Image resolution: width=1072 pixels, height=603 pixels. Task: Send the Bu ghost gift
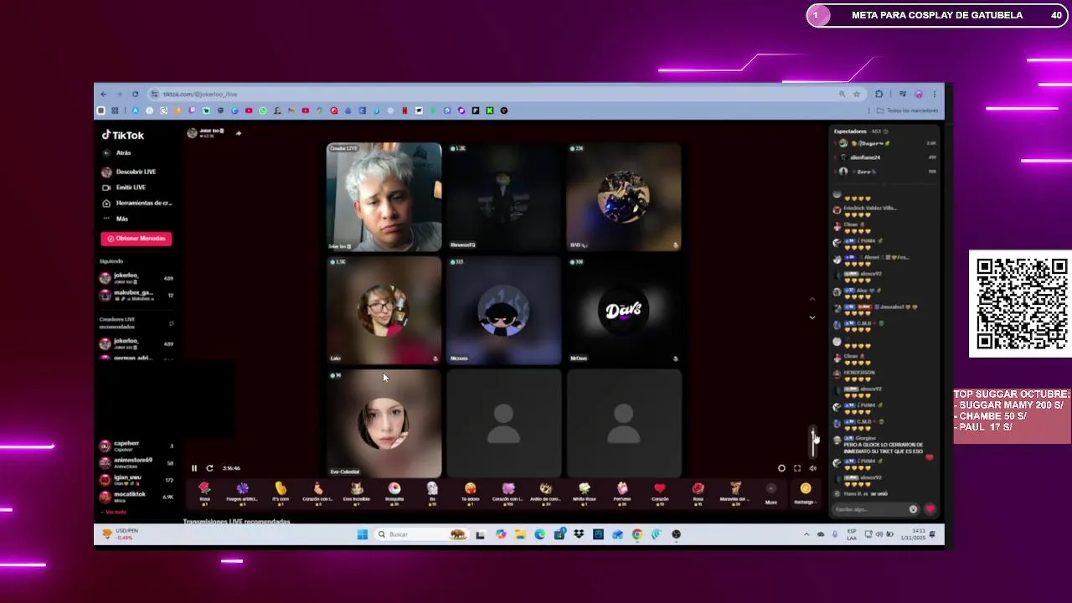(432, 492)
